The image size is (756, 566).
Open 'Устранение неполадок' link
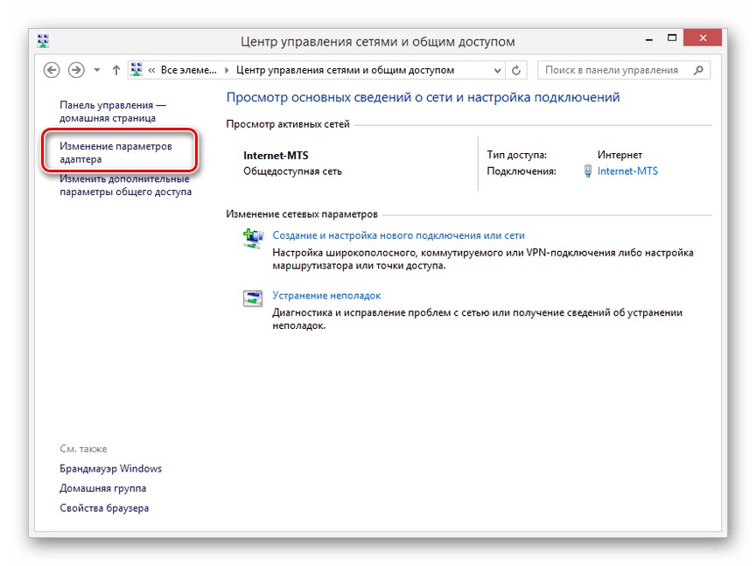point(326,296)
